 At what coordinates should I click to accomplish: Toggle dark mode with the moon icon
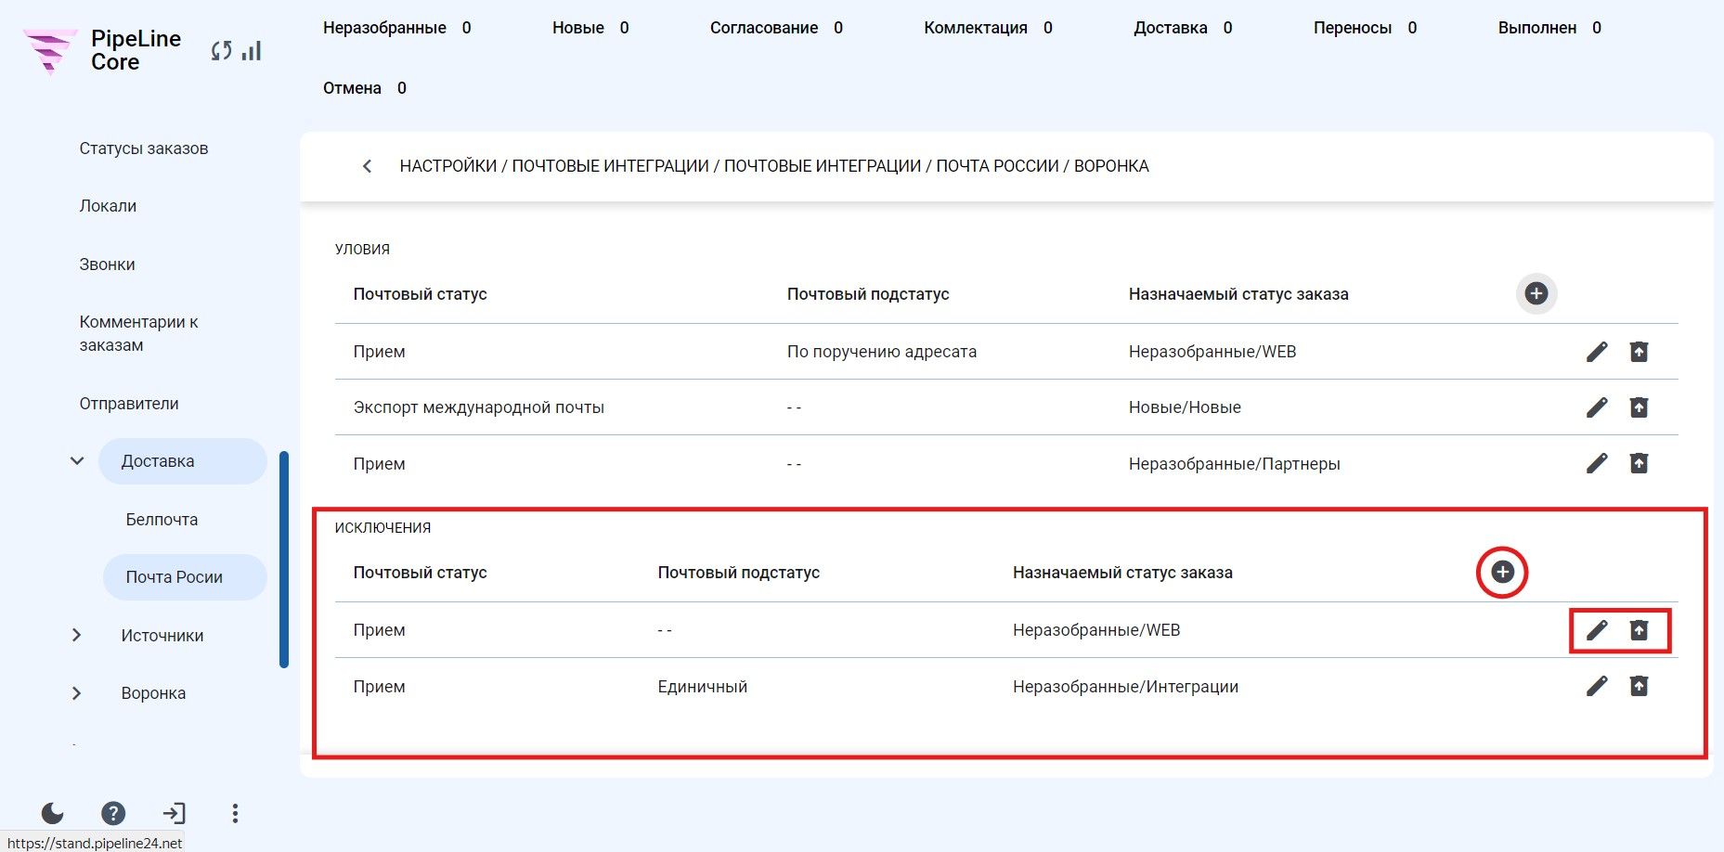tap(53, 814)
